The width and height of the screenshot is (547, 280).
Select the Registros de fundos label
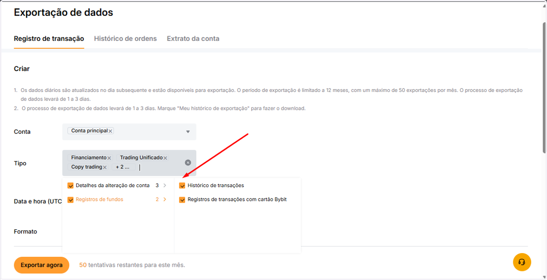pos(99,199)
